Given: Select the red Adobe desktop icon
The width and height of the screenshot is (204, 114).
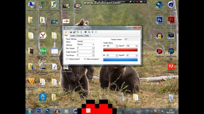Looking at the screenshot, I should (x=171, y=68).
